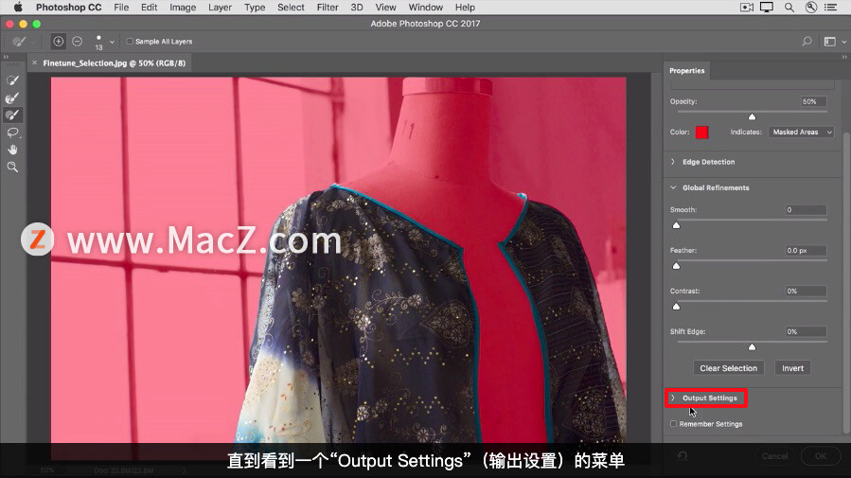Click the Smooth value field
851x478 pixels.
click(x=806, y=210)
